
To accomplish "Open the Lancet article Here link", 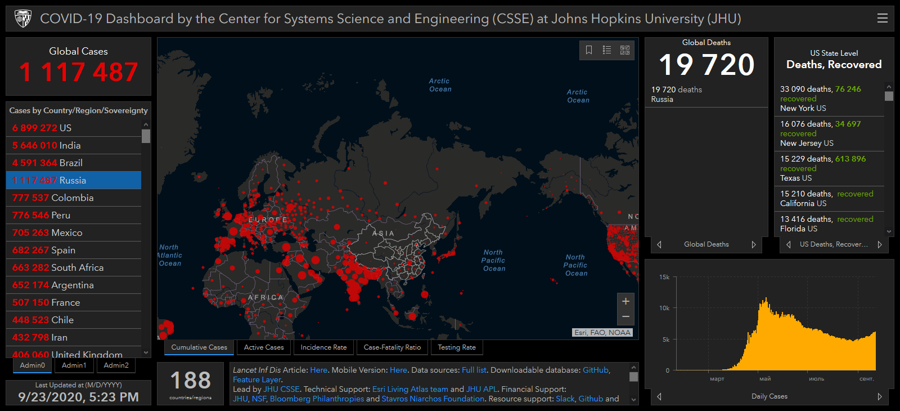I will click(x=318, y=370).
